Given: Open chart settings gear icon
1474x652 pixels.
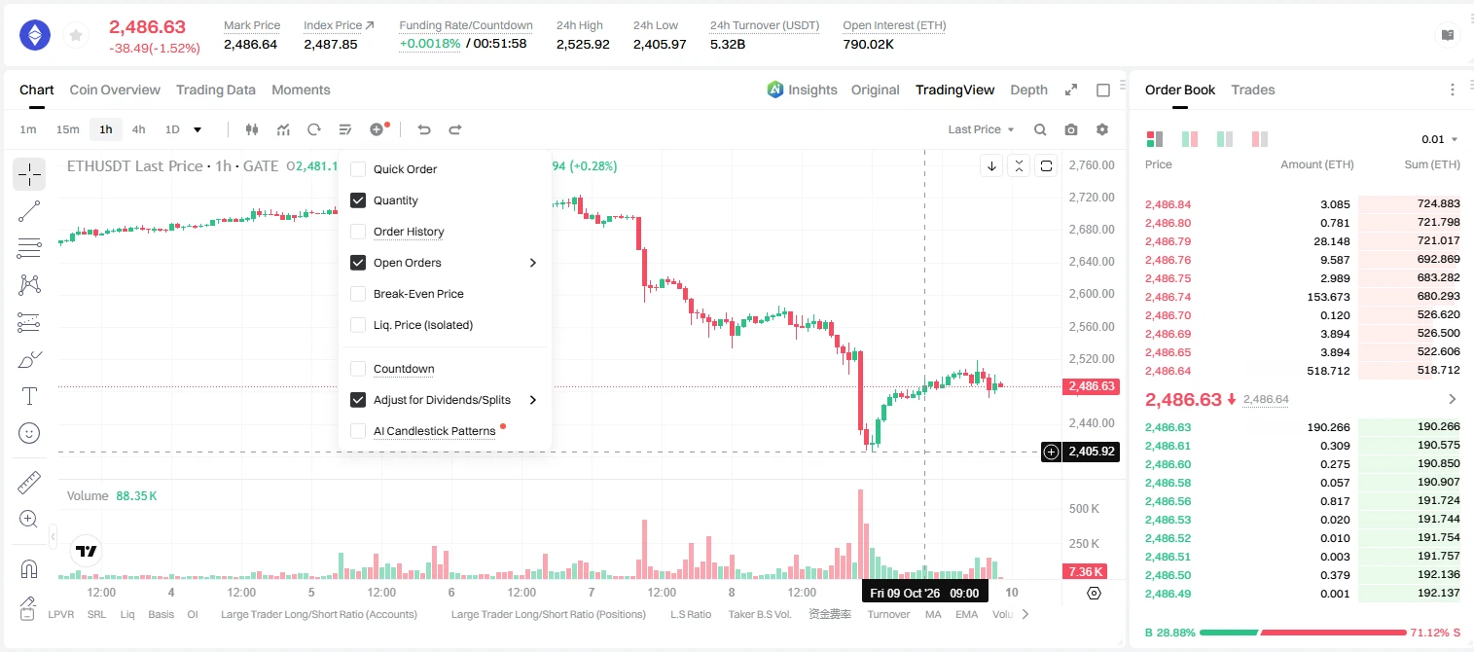Looking at the screenshot, I should 1102,129.
